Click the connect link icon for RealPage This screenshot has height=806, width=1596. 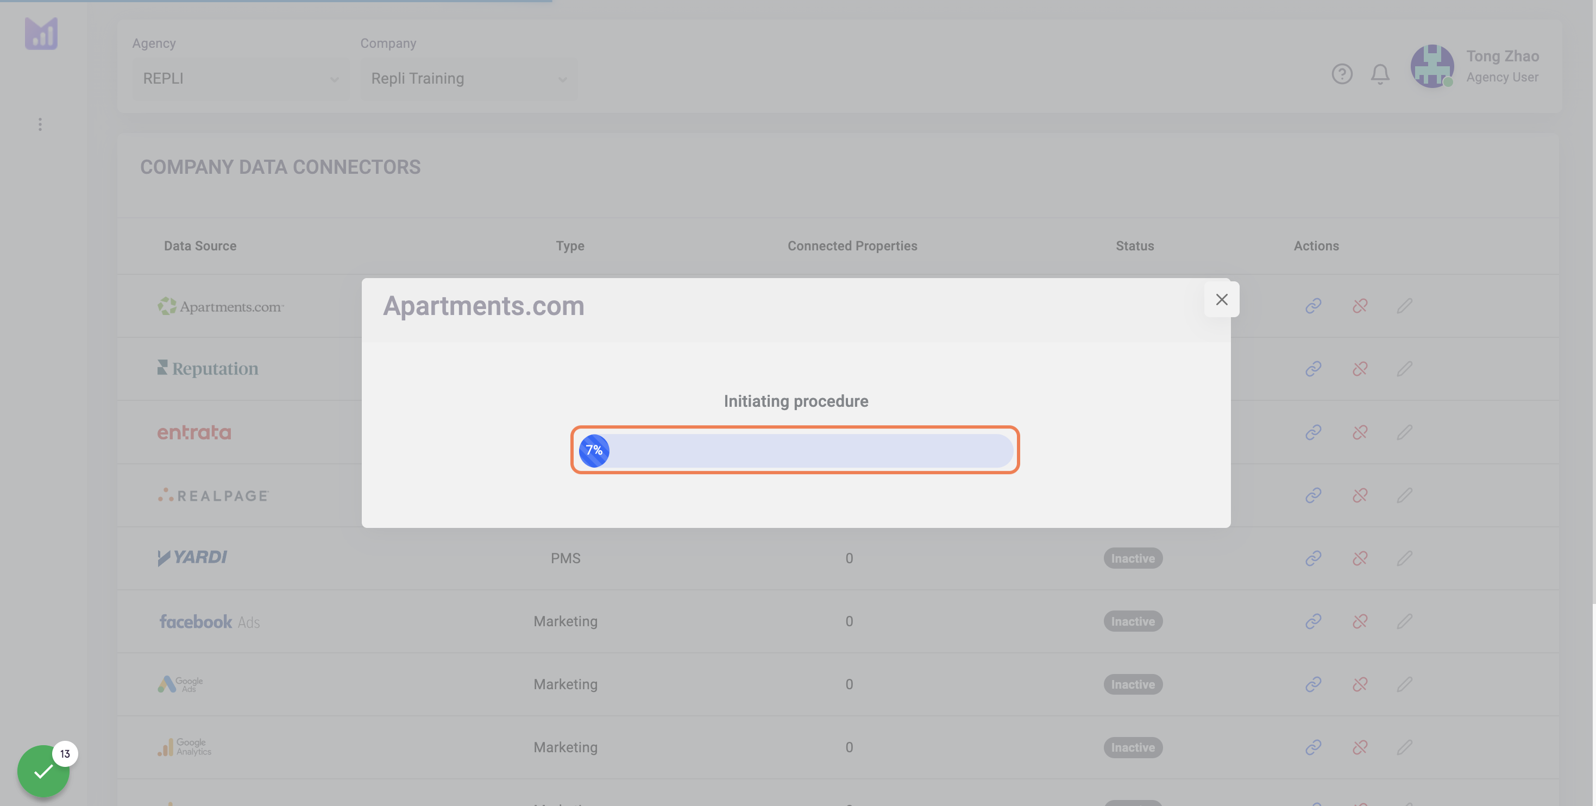(x=1313, y=495)
